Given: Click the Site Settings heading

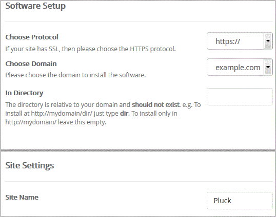Looking at the screenshot, I should pos(30,165).
